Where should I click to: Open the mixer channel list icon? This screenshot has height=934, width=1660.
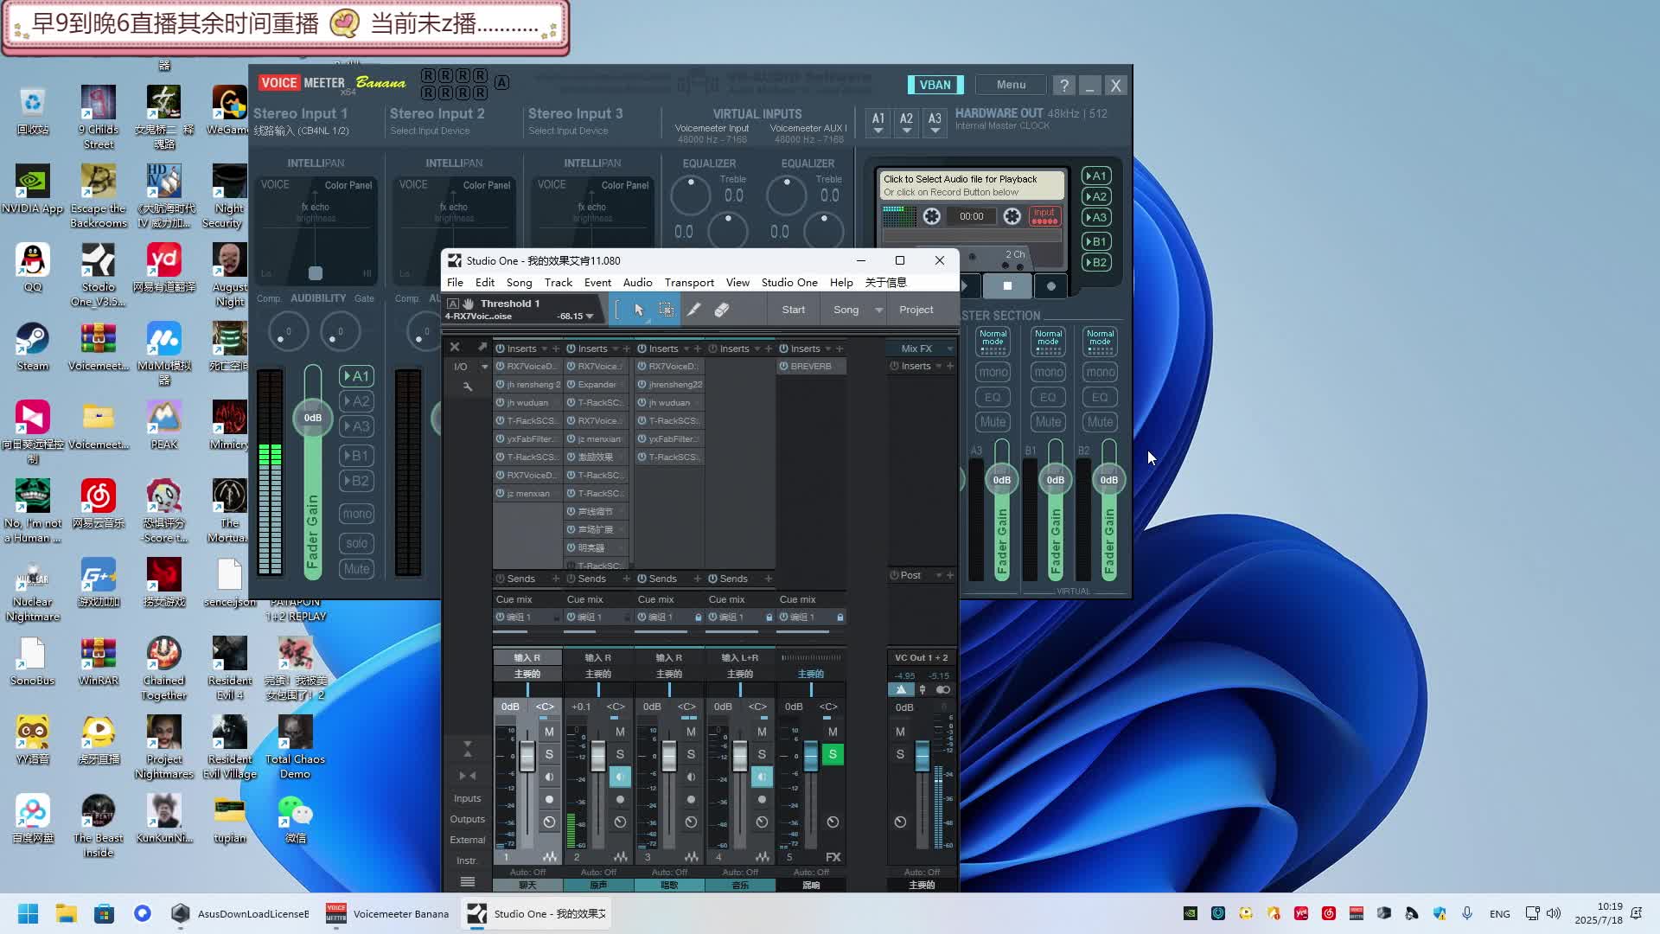pos(468,882)
